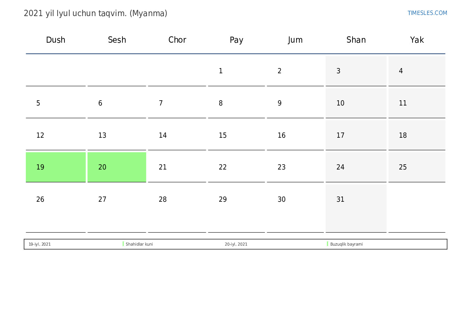This screenshot has height=333, width=471.
Task: Select Saturday July 31 cell
Action: tap(356, 208)
